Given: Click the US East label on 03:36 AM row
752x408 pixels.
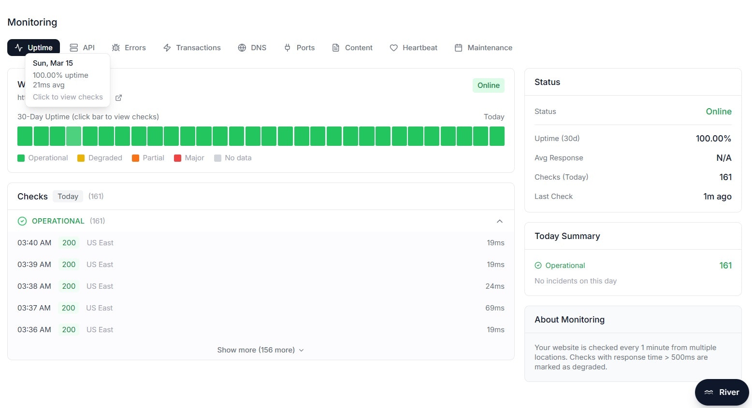Looking at the screenshot, I should click(x=100, y=330).
